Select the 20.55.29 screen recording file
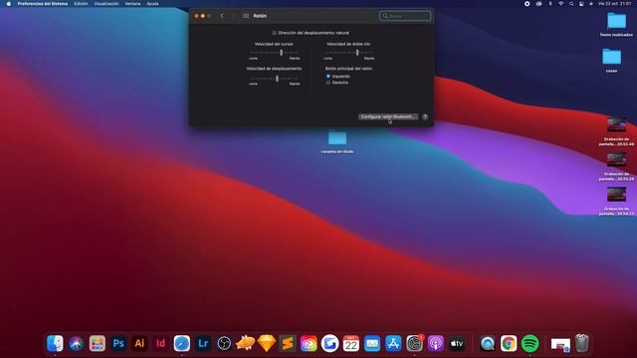 (616, 166)
